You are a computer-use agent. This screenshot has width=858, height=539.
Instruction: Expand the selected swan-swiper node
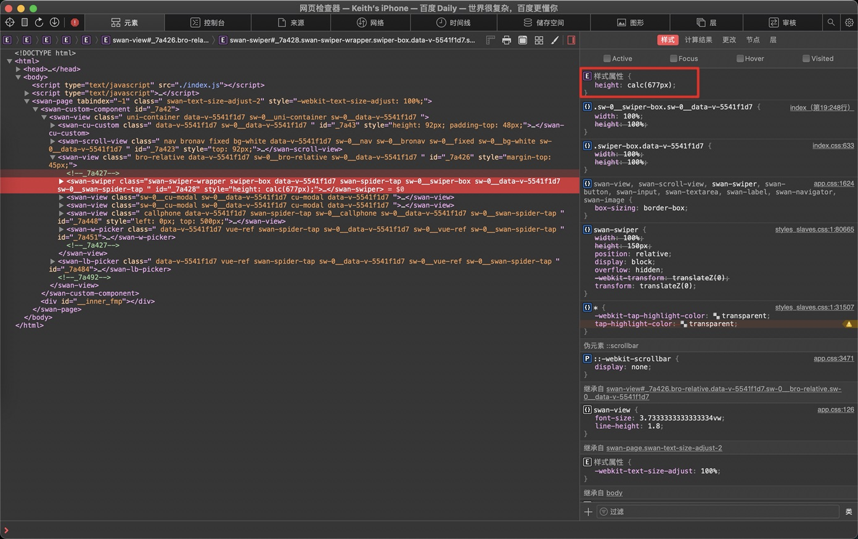click(x=61, y=181)
